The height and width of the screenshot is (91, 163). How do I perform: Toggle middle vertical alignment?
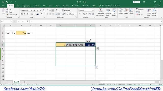pos(50,10)
